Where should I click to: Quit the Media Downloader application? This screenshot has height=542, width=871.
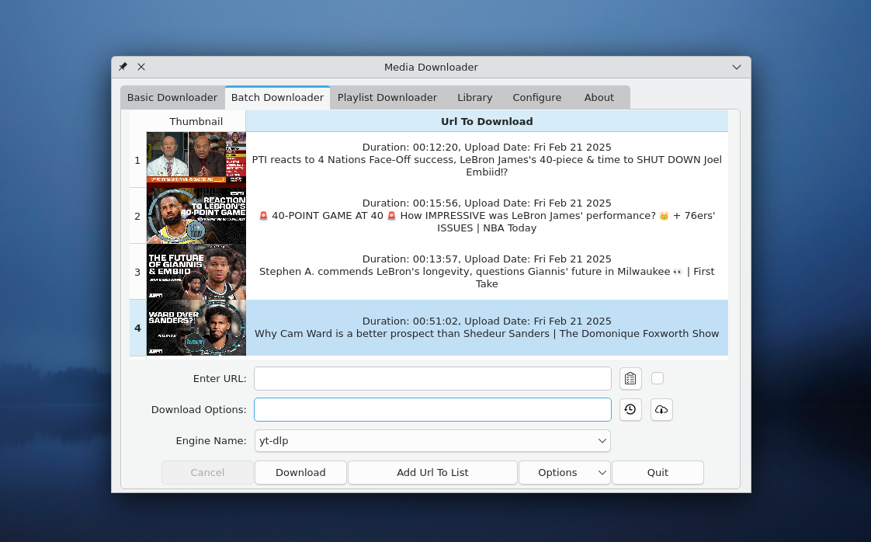pos(658,472)
